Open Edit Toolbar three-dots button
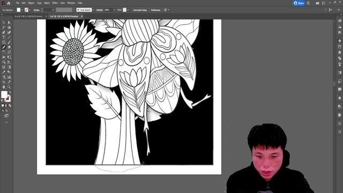 click(6, 122)
